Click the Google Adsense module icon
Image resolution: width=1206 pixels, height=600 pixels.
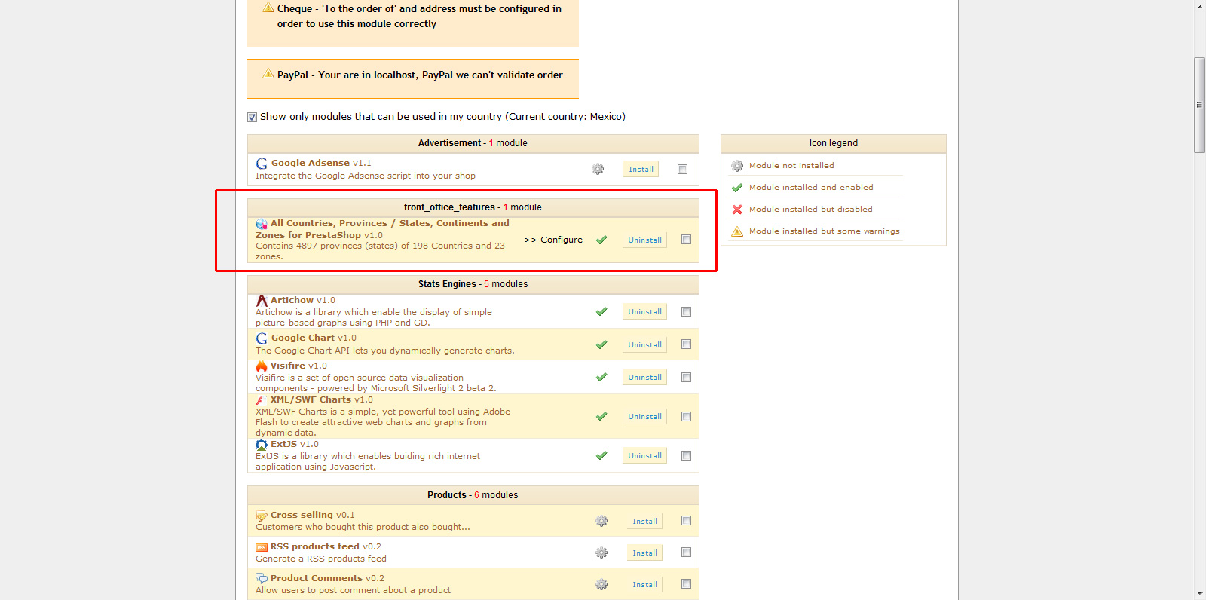pyautogui.click(x=262, y=164)
